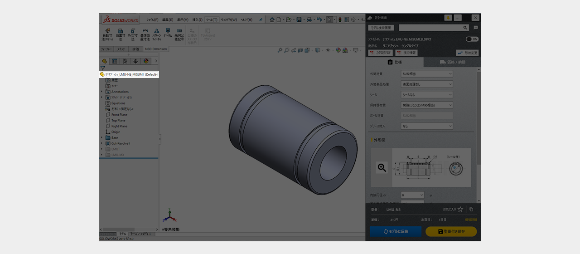
Task: Open the ConfigurationManager tab icon
Action: tap(125, 61)
